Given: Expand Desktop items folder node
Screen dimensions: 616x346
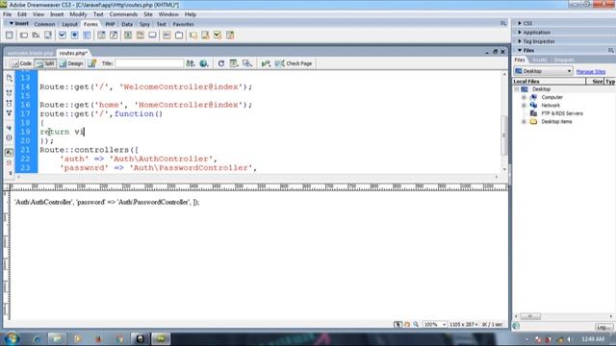Looking at the screenshot, I should tap(524, 122).
